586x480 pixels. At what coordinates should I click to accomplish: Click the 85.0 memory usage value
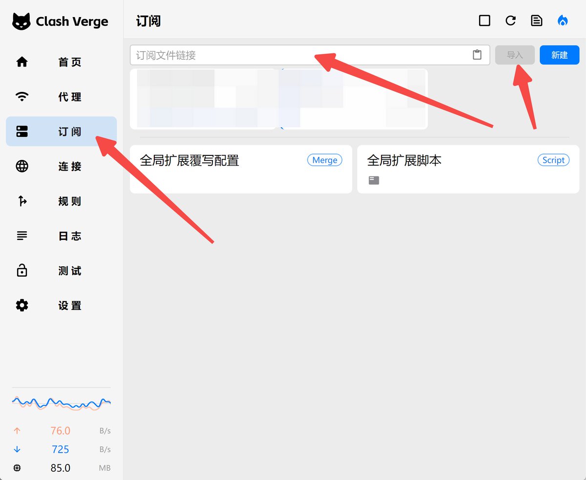[x=61, y=468]
